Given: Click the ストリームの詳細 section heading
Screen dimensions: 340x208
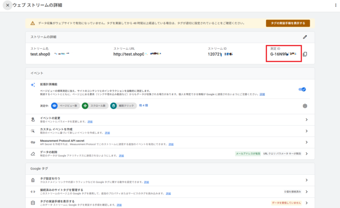Looking at the screenshot, I should (43, 37).
